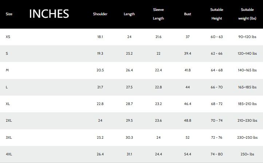Click the 4XL size row label
Viewport: 263px width, 163px height.
coord(9,154)
